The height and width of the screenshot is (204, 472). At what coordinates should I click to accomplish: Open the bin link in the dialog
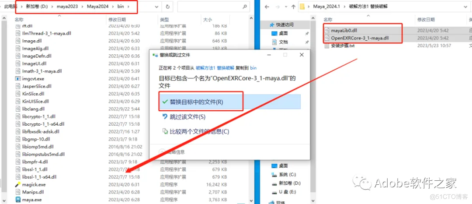(x=253, y=68)
